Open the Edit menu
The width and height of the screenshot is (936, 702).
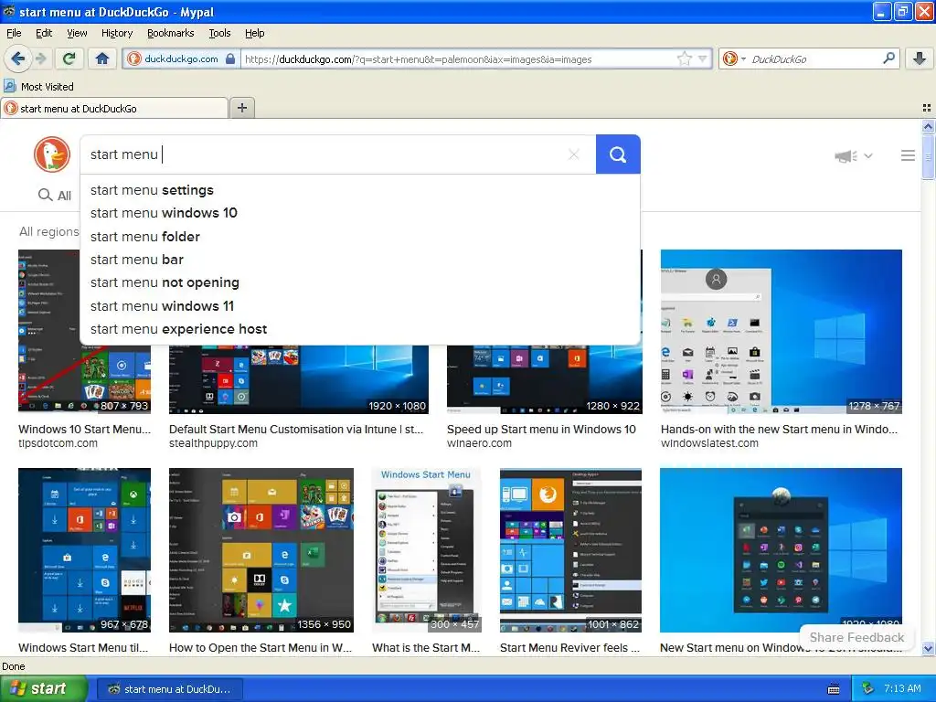(44, 33)
